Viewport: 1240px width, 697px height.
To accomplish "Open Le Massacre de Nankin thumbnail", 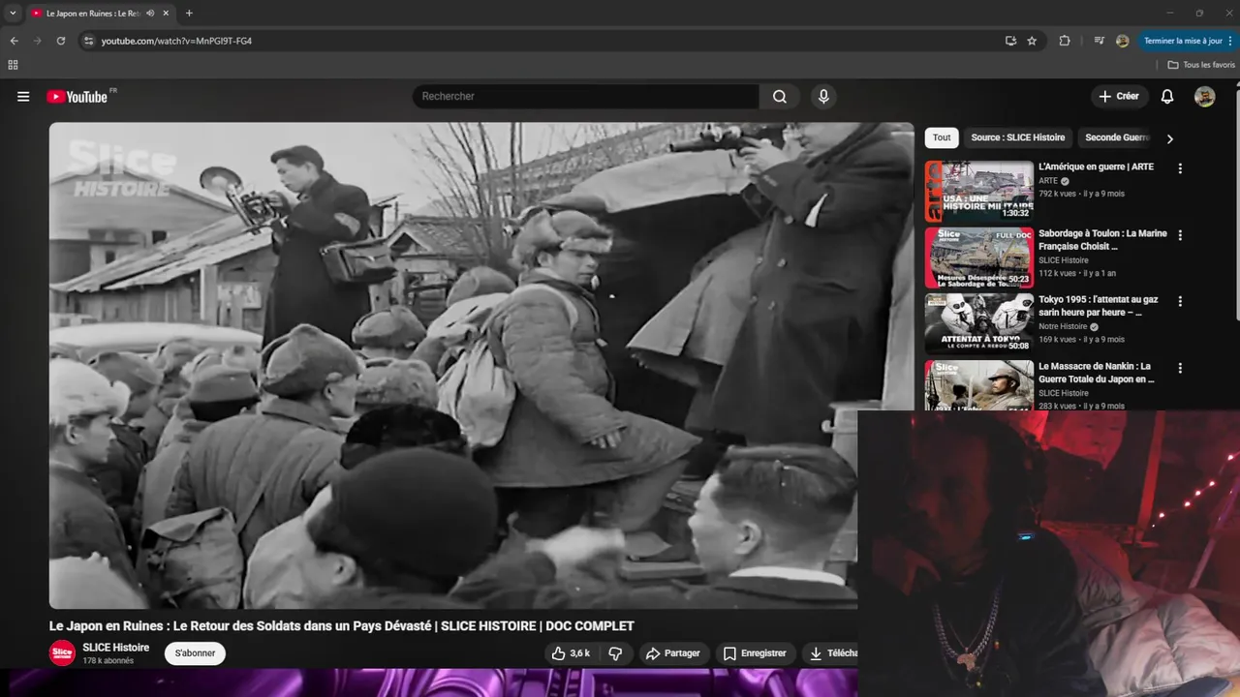I will coord(979,385).
